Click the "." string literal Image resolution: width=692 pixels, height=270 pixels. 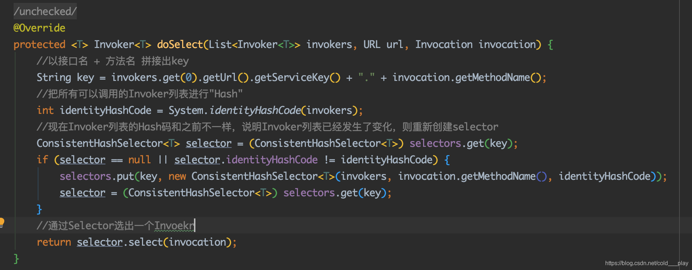[x=366, y=77]
